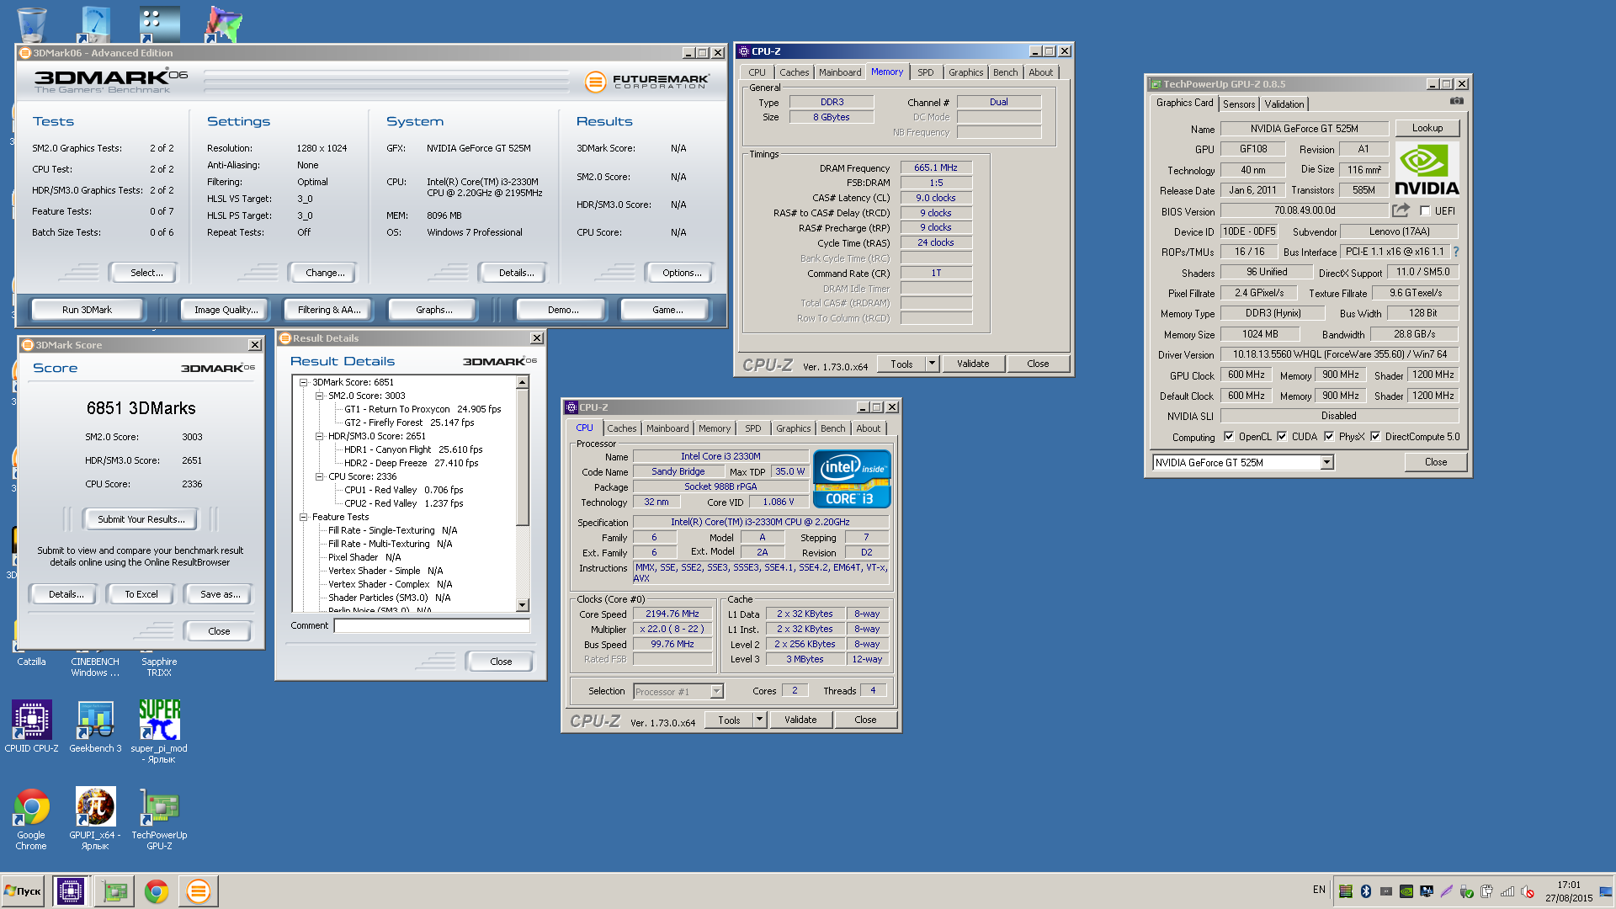Click Validate in CPU-Z Memory window

pos(973,364)
